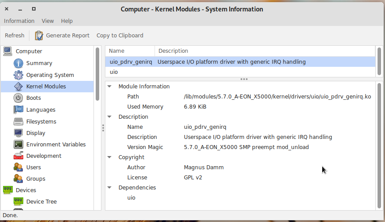Select the Operating System gear icon
The height and width of the screenshot is (222, 385).
click(18, 75)
